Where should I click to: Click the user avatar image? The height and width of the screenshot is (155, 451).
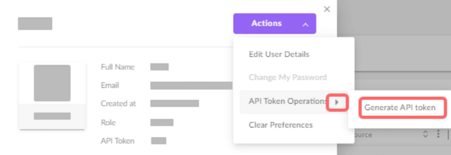coord(52,83)
